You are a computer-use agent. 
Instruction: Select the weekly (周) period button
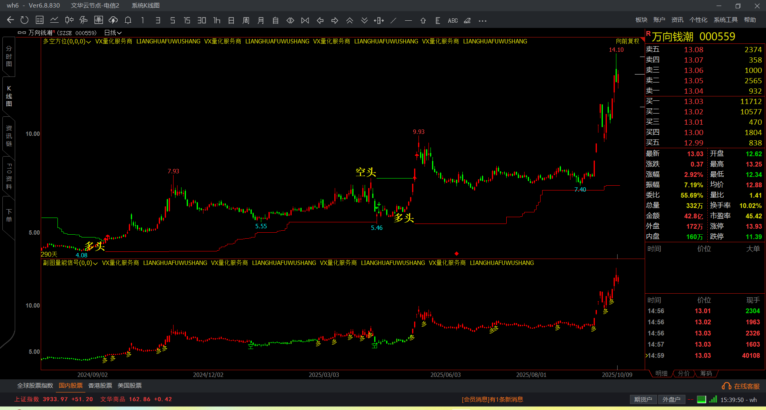(246, 20)
